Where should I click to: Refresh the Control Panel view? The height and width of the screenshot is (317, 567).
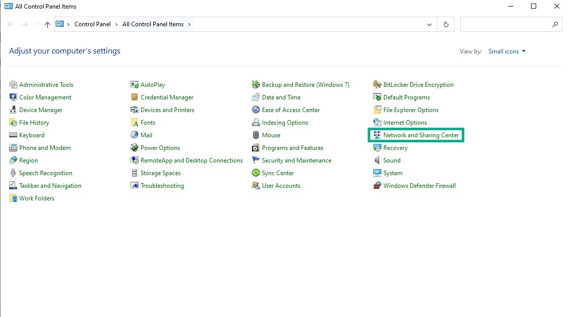pyautogui.click(x=446, y=24)
